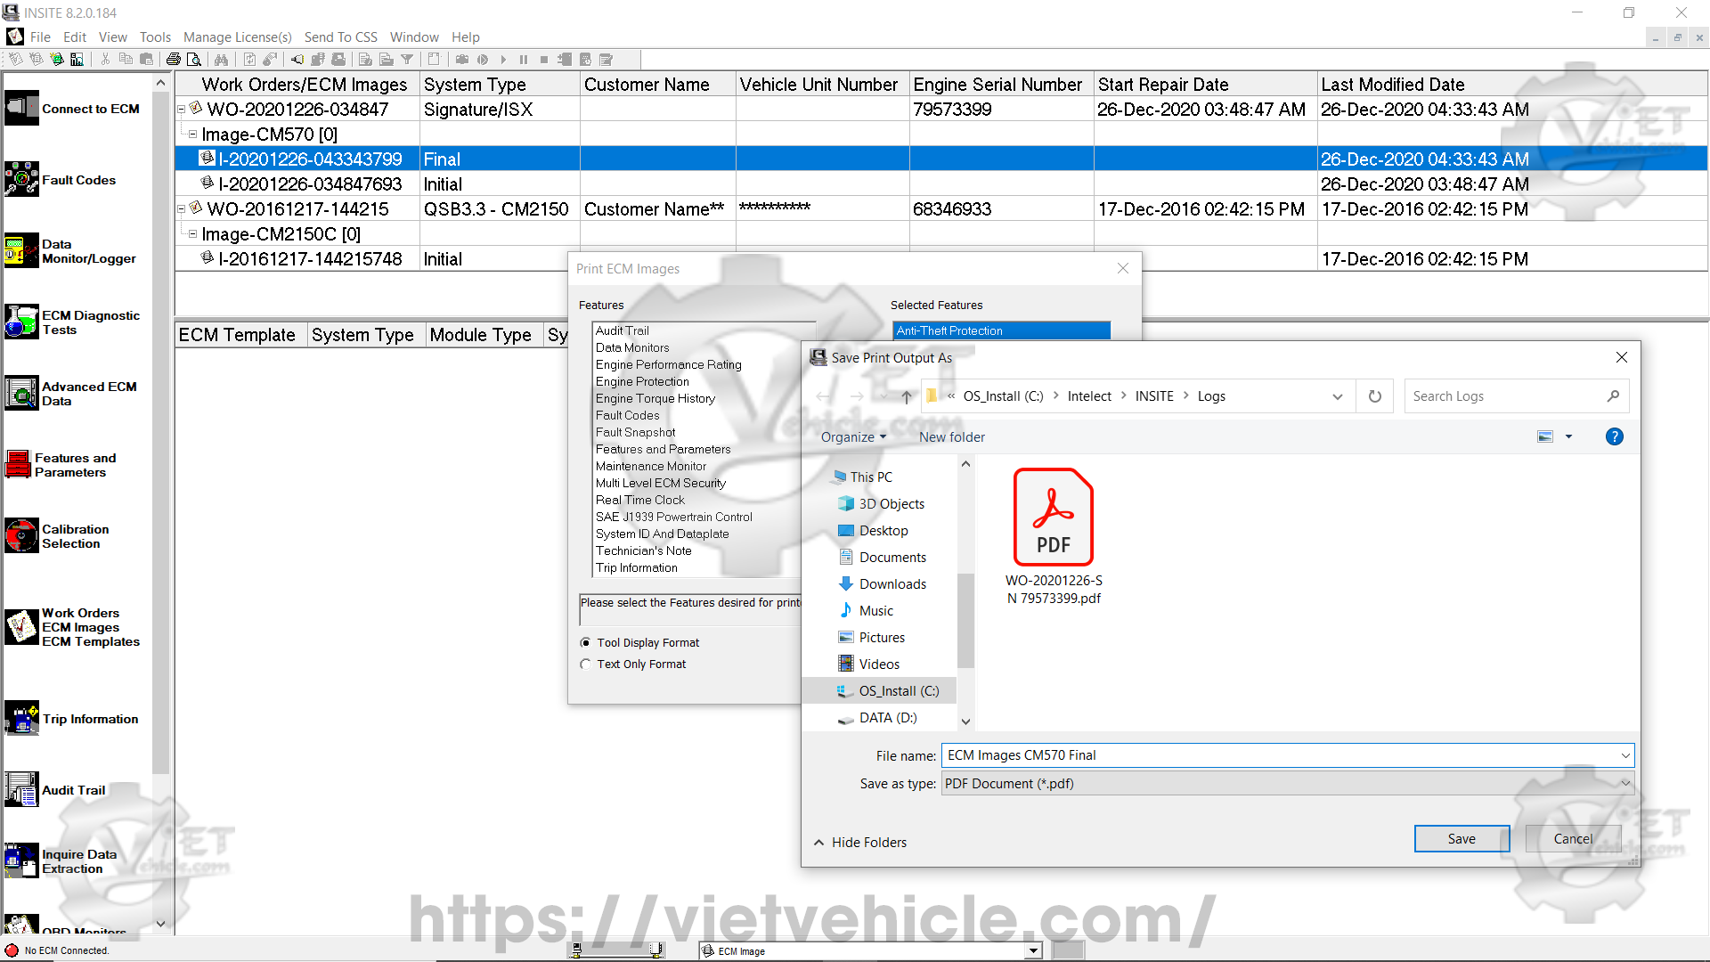This screenshot has height=962, width=1710.
Task: Expand the address bar path dropdown
Action: pos(1337,397)
